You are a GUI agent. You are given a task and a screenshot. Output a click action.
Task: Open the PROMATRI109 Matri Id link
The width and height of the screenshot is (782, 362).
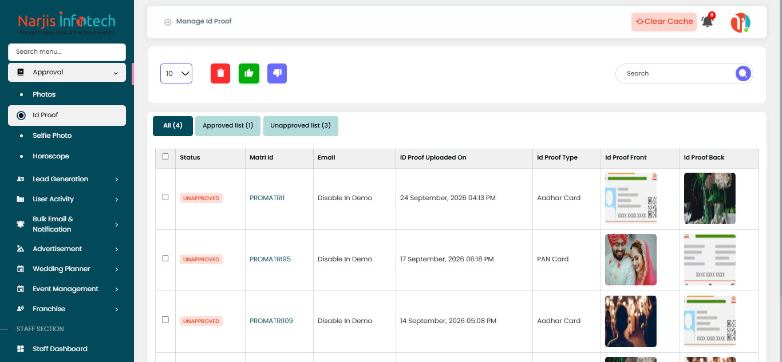[x=271, y=321]
